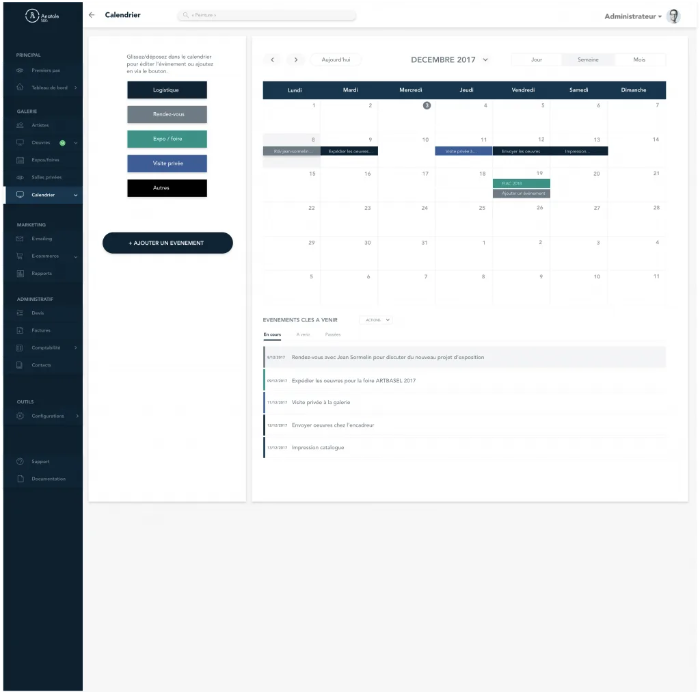
Task: Collapse the Calendrier submenu chevron
Action: (75, 195)
